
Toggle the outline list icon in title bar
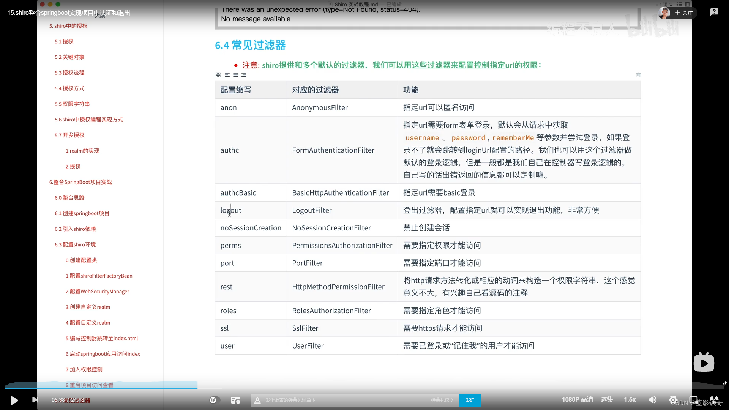679,4
